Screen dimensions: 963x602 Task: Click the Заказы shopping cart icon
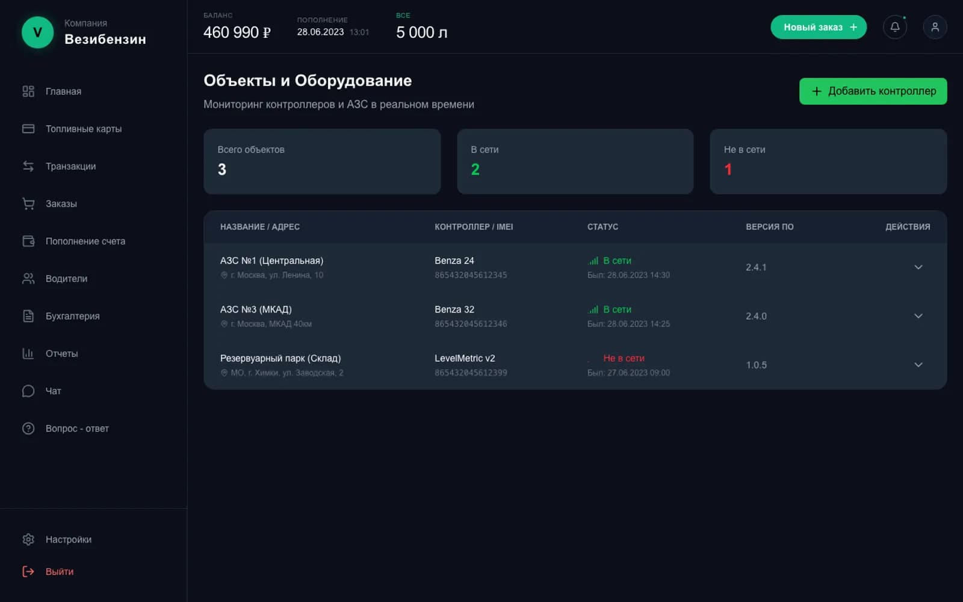pyautogui.click(x=28, y=203)
